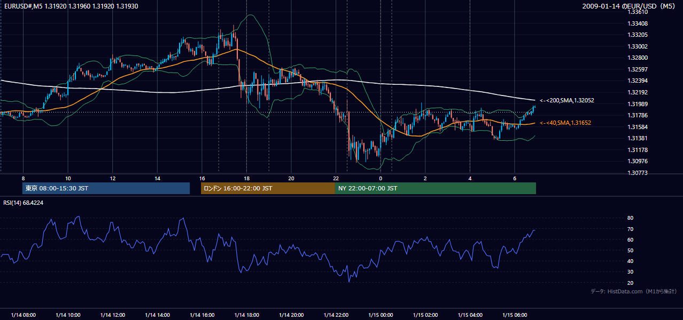This screenshot has width=683, height=320.
Task: Click the 1/14 10:00 date label
Action: click(68, 315)
